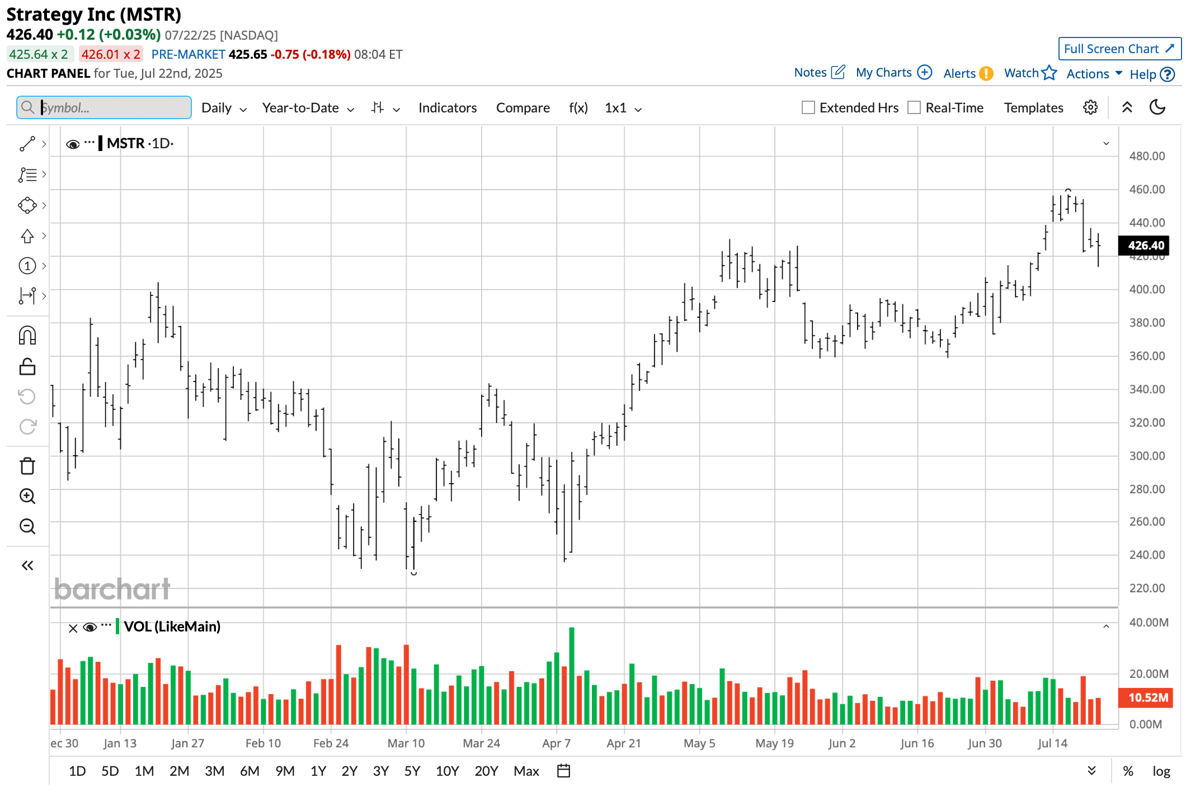Toggle the magnet snap mode
Image resolution: width=1186 pixels, height=792 pixels.
27,336
